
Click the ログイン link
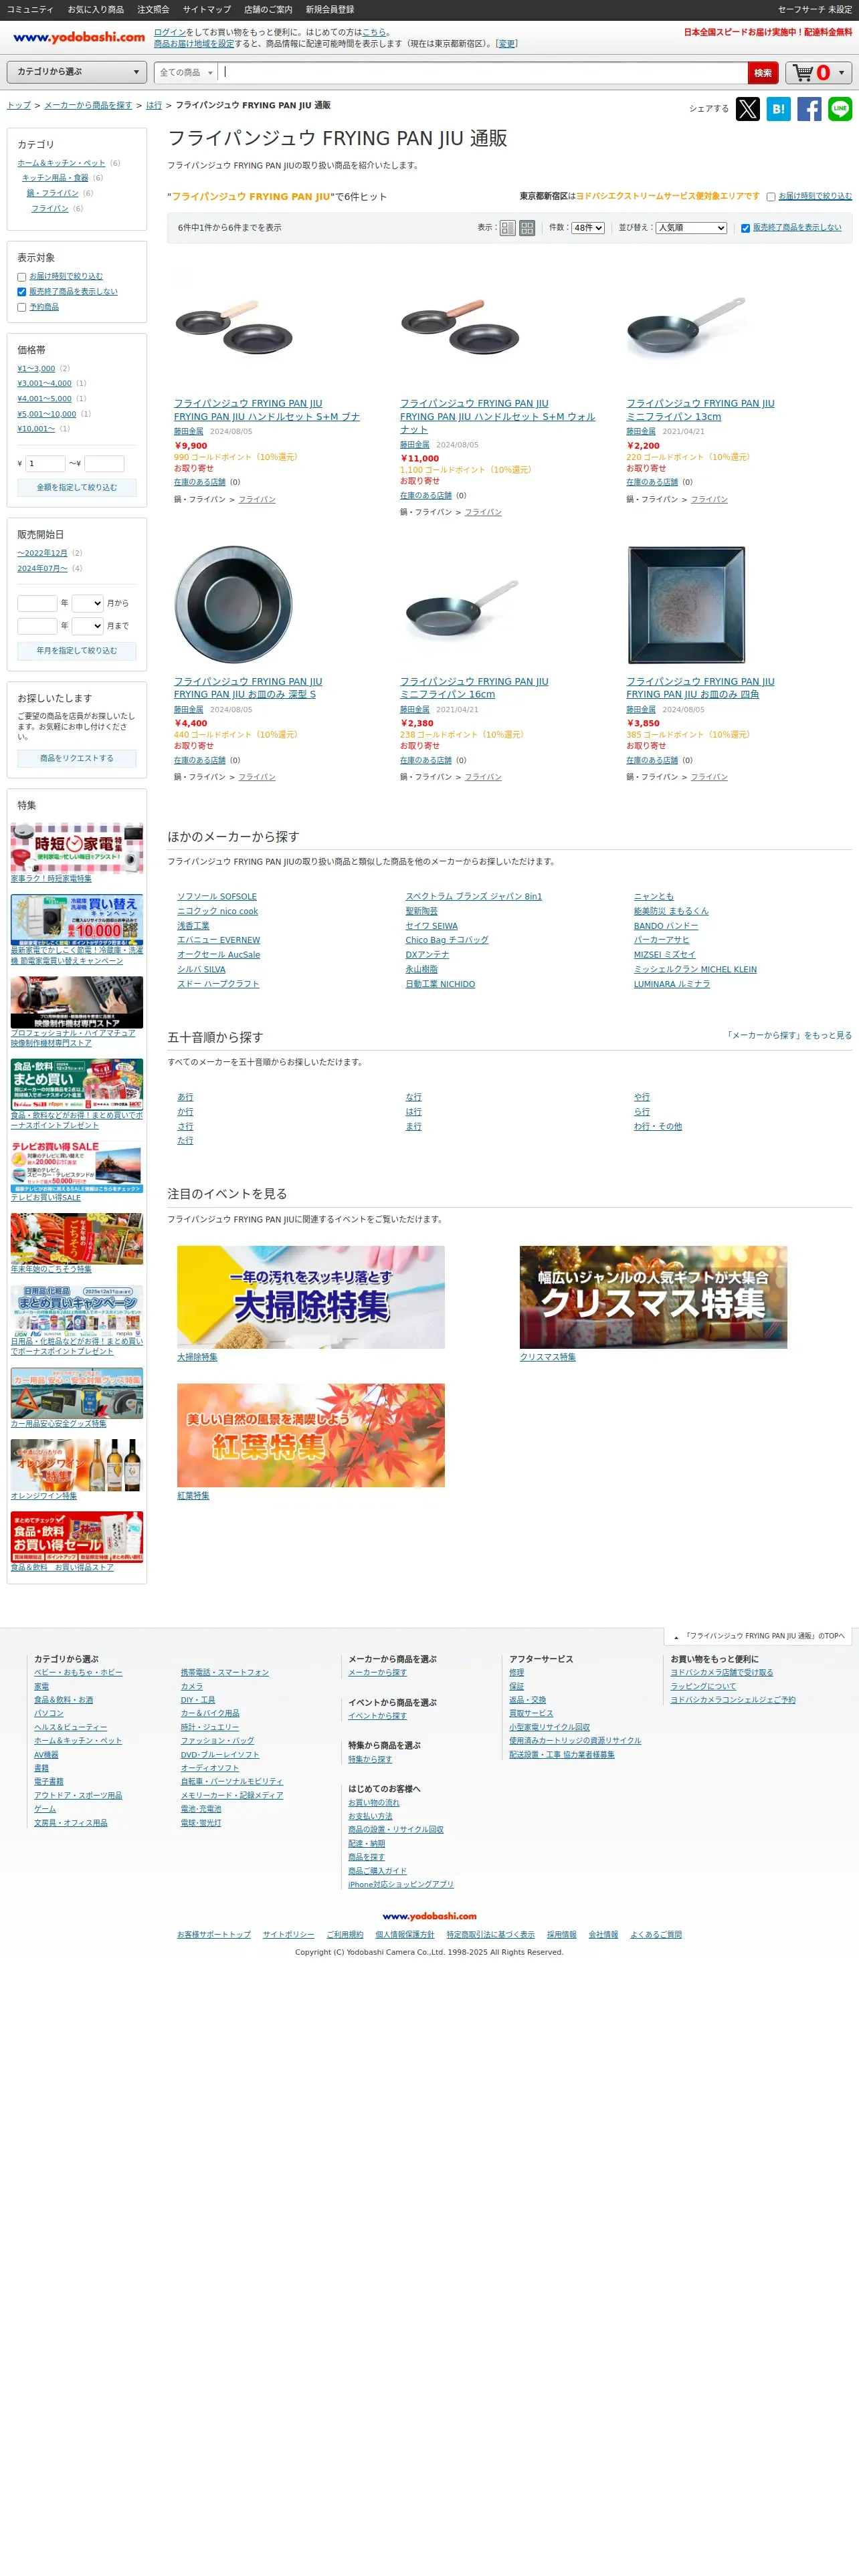[170, 32]
